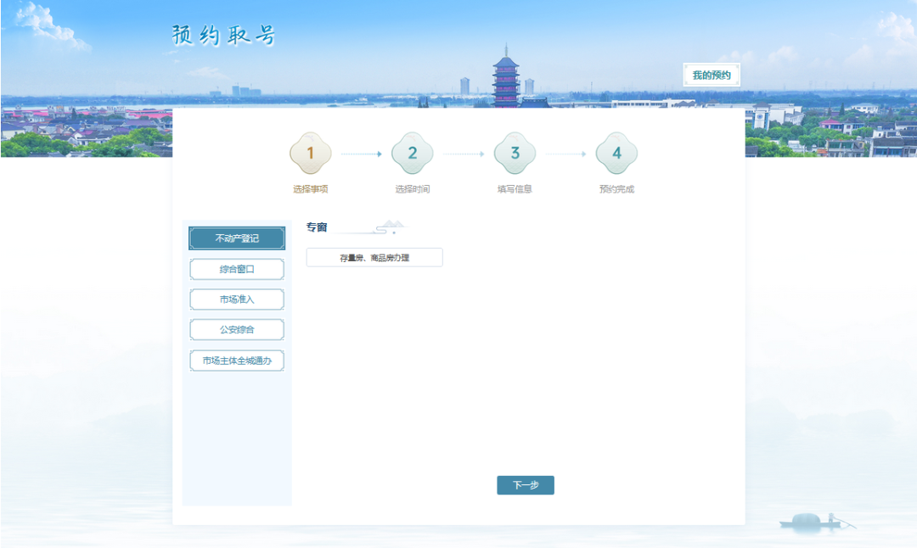Click the step 1 circle icon

point(310,154)
